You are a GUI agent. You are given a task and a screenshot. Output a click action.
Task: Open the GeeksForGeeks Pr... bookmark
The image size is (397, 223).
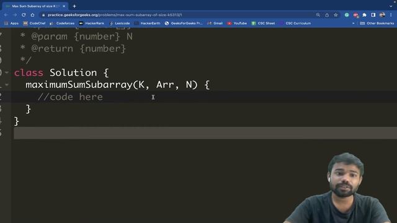[184, 24]
